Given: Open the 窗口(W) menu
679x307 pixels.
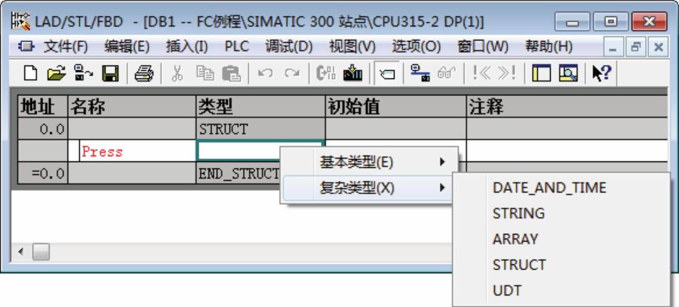Looking at the screenshot, I should pos(483,47).
